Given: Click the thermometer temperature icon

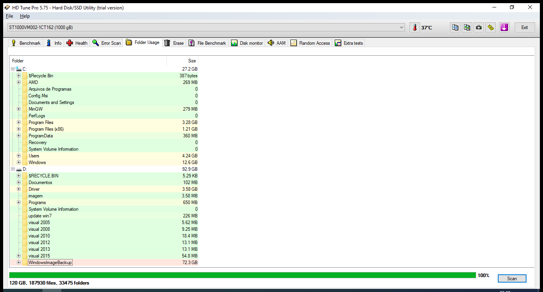Looking at the screenshot, I should click(414, 27).
